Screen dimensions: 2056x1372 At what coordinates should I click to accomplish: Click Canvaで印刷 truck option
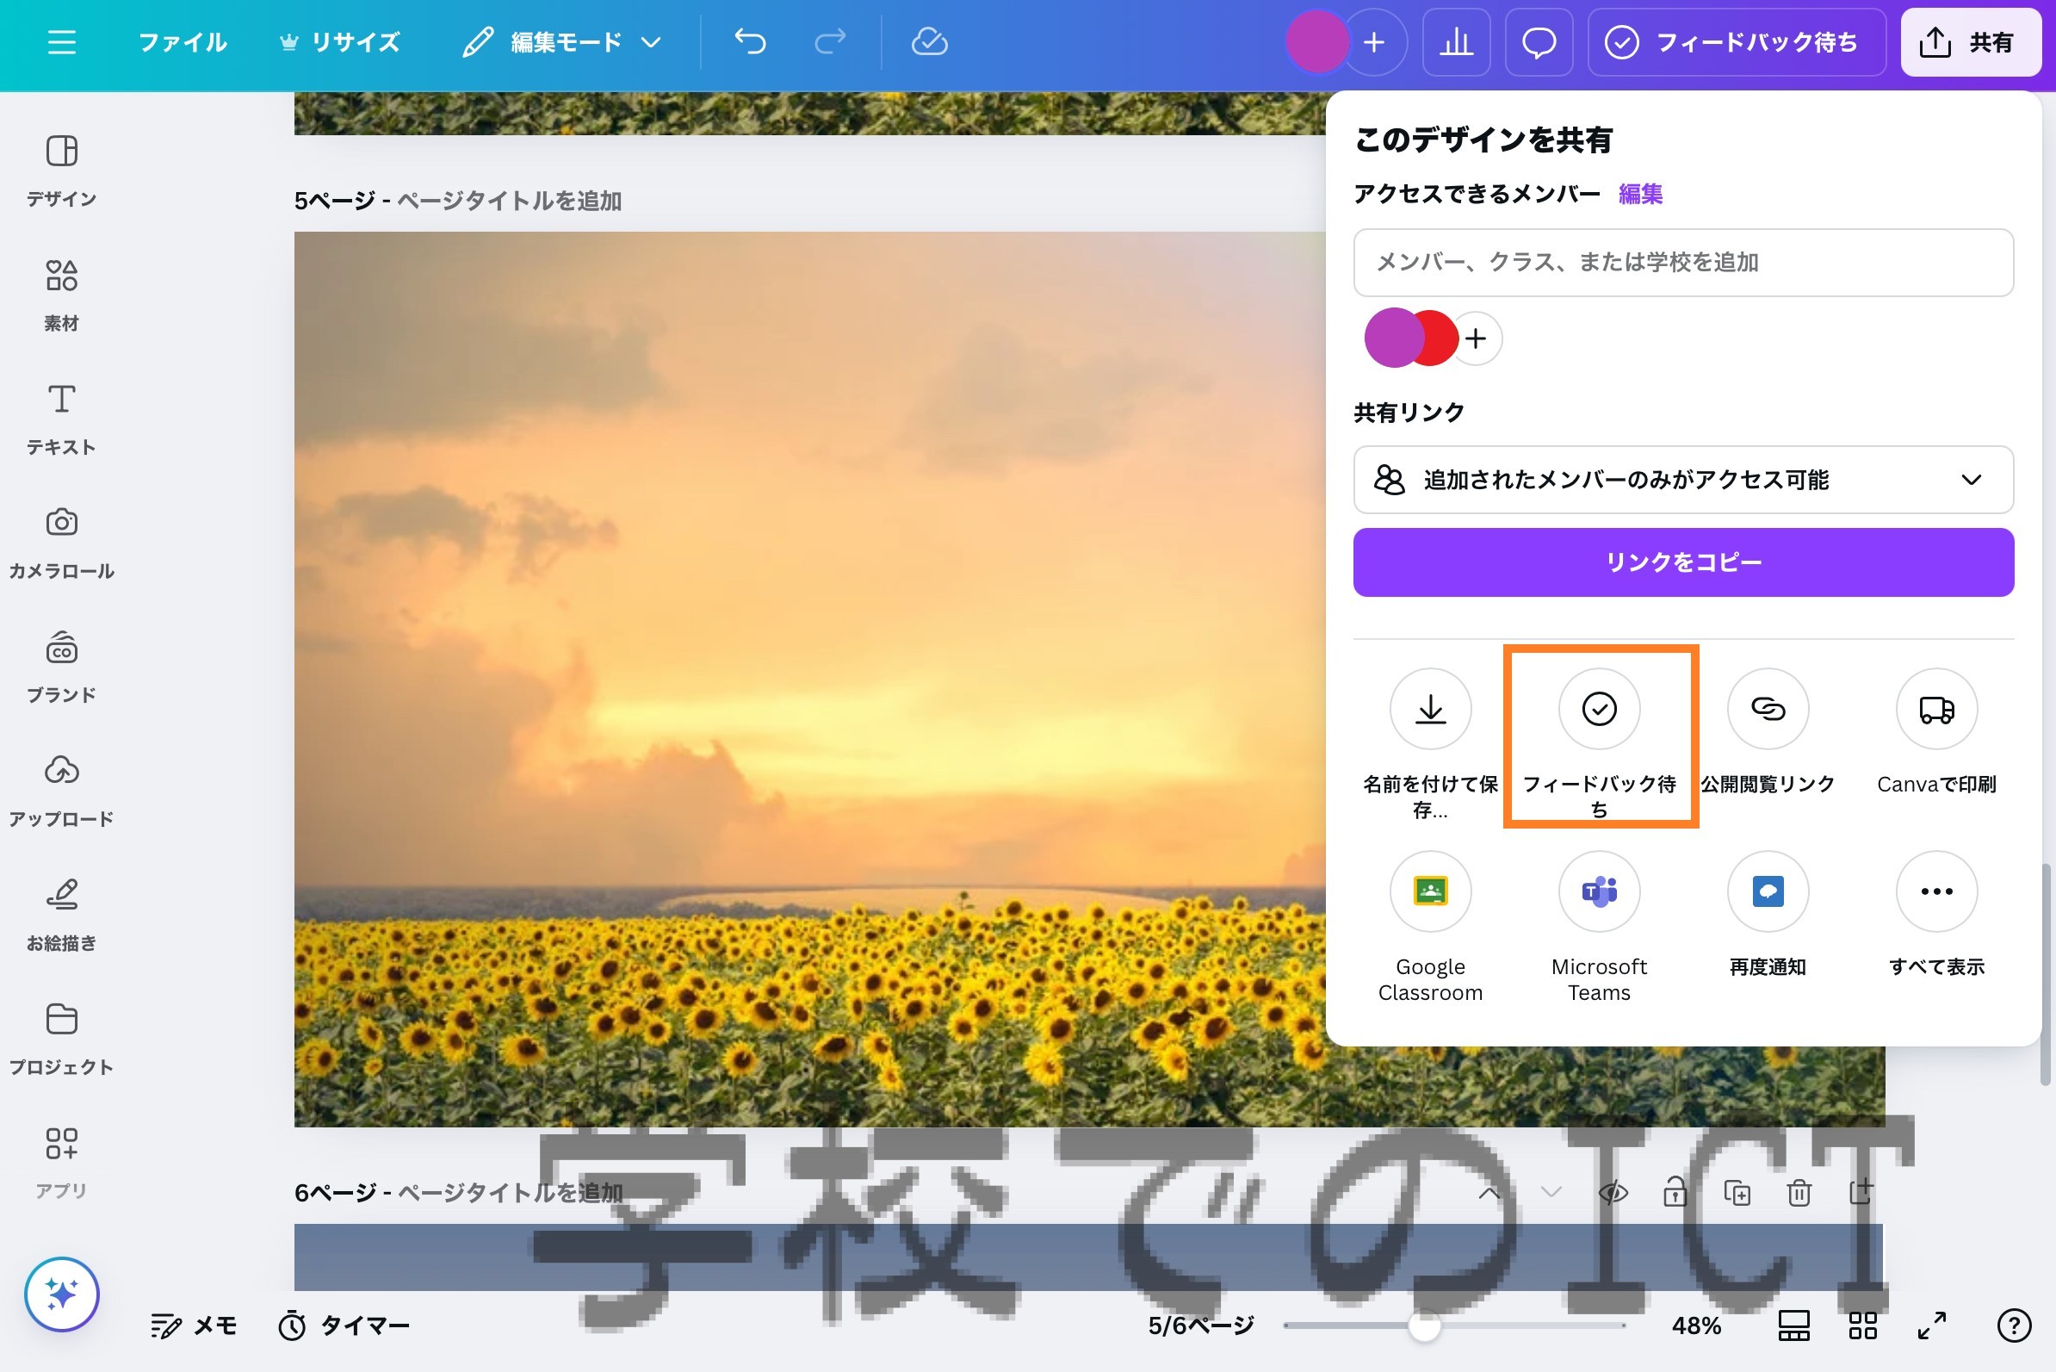click(x=1936, y=733)
